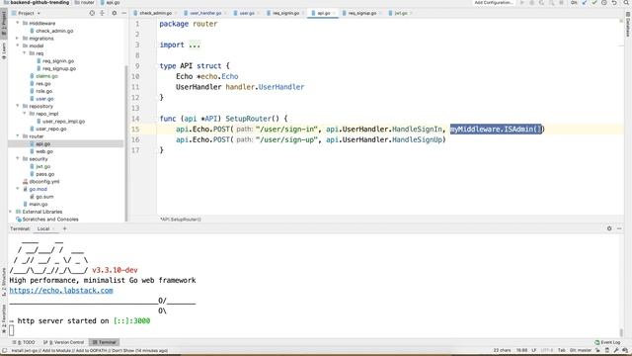Click the Git rollback undo icon
Image resolution: width=632 pixels, height=356 pixels.
(x=614, y=3)
